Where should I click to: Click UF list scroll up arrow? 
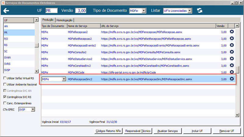pos(36,20)
